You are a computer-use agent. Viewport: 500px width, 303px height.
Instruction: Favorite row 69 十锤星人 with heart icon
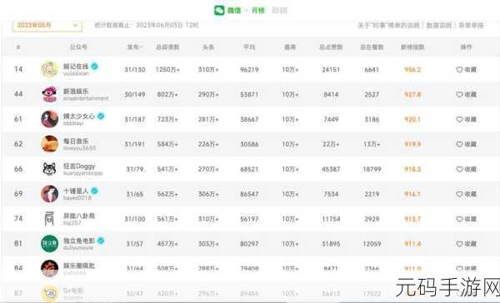[459, 194]
